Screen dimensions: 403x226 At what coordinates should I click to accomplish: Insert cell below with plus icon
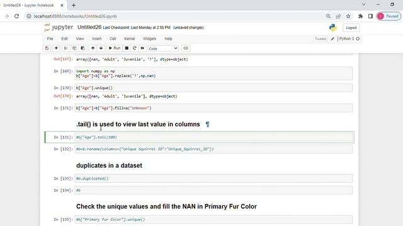[56, 48]
